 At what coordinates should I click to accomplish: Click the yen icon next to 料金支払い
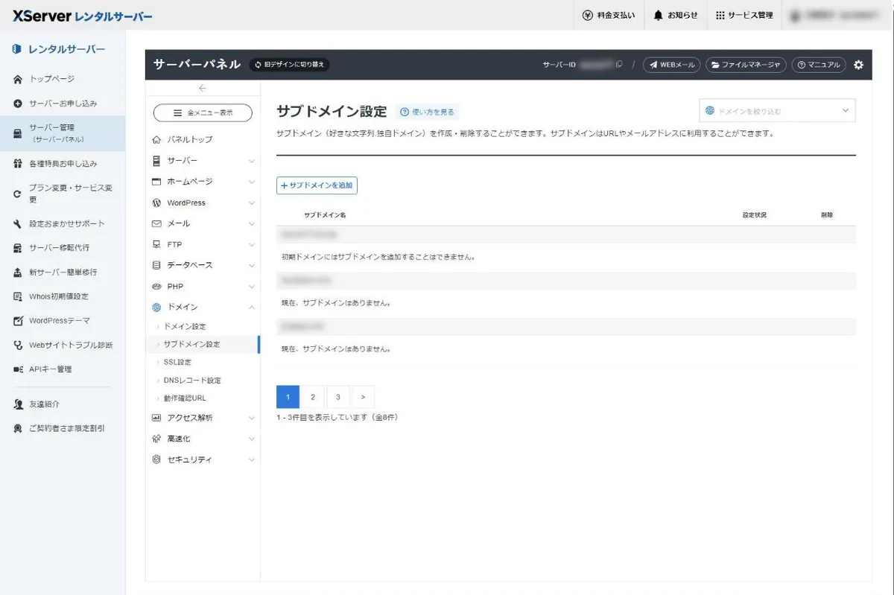tap(588, 15)
